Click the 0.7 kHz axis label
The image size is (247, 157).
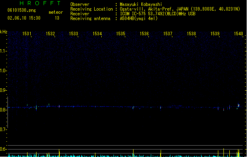[x=3, y=130]
